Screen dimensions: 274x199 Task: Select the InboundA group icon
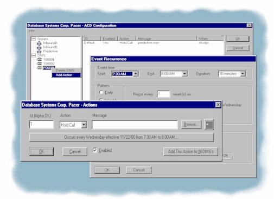coord(39,43)
